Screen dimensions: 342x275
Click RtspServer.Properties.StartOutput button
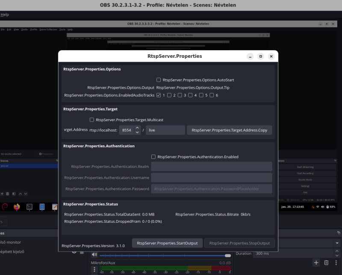click(x=167, y=243)
